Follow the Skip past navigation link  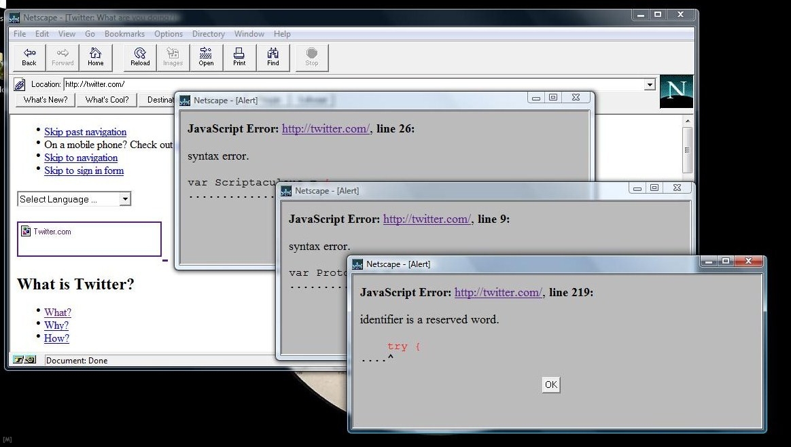(85, 132)
